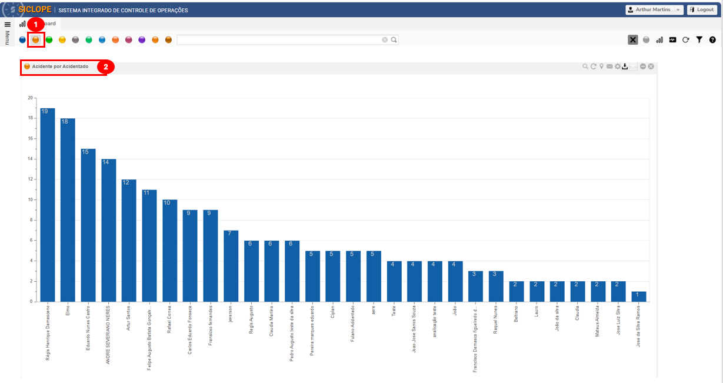Toggle the gray sphere in right toolbar
The width and height of the screenshot is (723, 383).
(x=647, y=40)
